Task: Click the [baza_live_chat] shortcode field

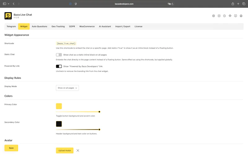Action: (x=66, y=43)
